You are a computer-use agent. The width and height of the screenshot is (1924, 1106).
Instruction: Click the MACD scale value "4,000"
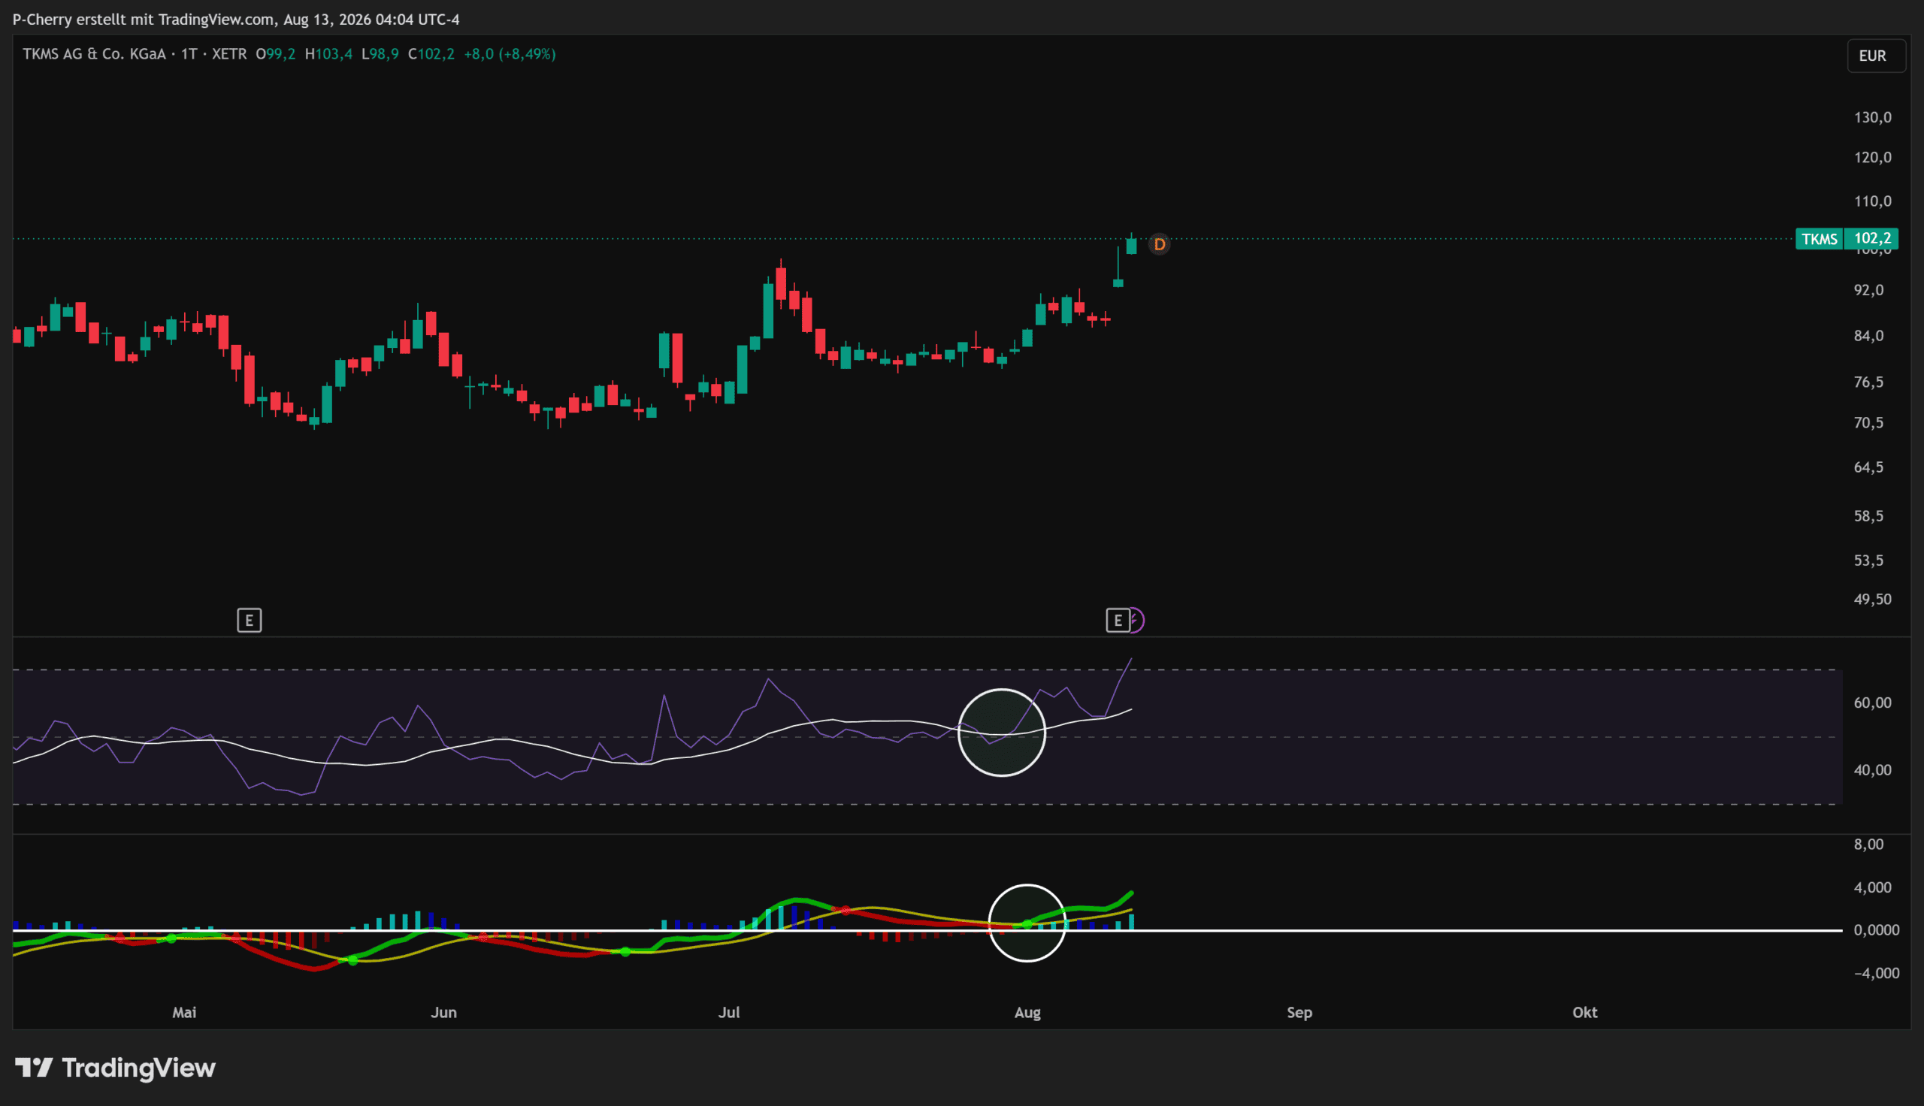(1873, 888)
